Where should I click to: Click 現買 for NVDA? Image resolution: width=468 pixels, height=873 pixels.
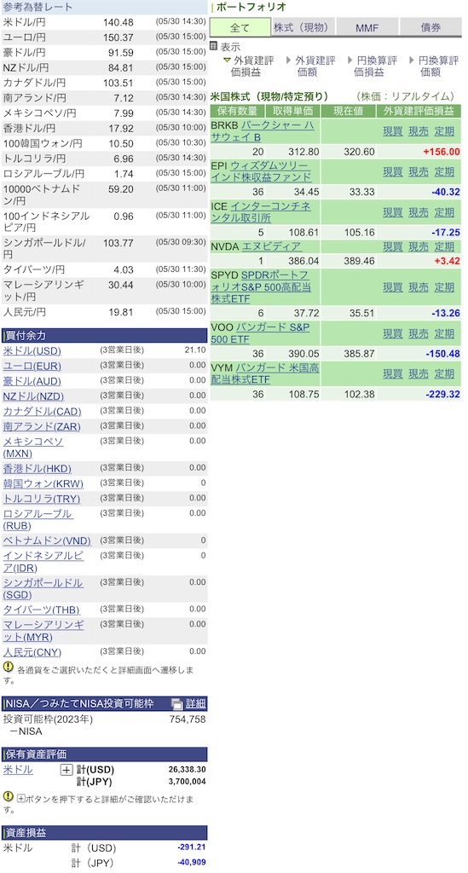point(393,246)
